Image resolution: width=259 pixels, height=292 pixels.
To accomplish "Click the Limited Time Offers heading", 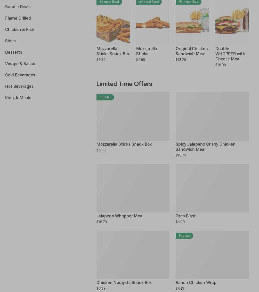I will [x=124, y=84].
